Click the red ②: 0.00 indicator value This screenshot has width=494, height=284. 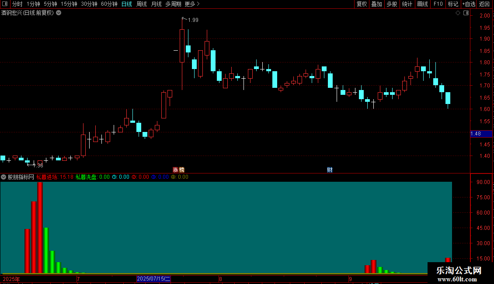140,177
